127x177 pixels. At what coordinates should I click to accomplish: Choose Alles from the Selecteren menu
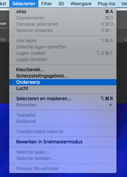pyautogui.click(x=63, y=12)
